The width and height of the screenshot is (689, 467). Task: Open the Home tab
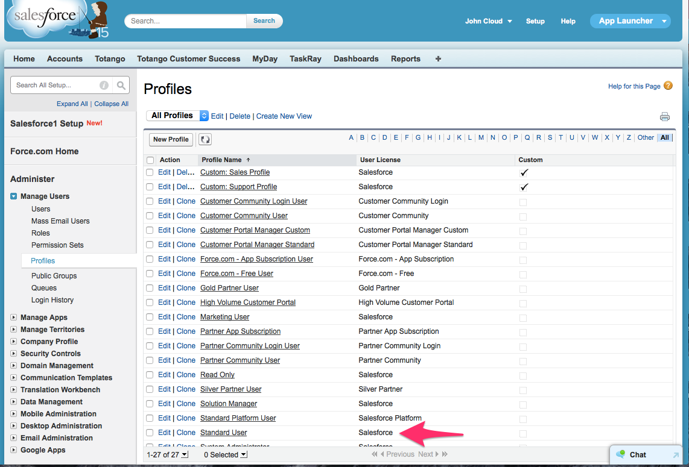coord(24,59)
